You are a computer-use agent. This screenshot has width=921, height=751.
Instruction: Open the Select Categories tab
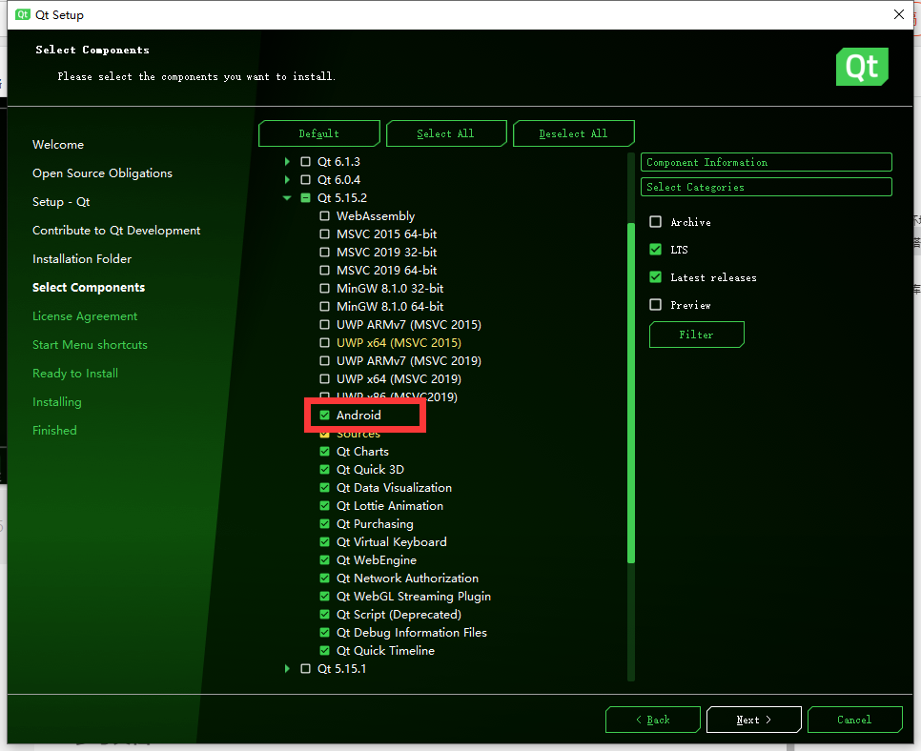(x=766, y=187)
